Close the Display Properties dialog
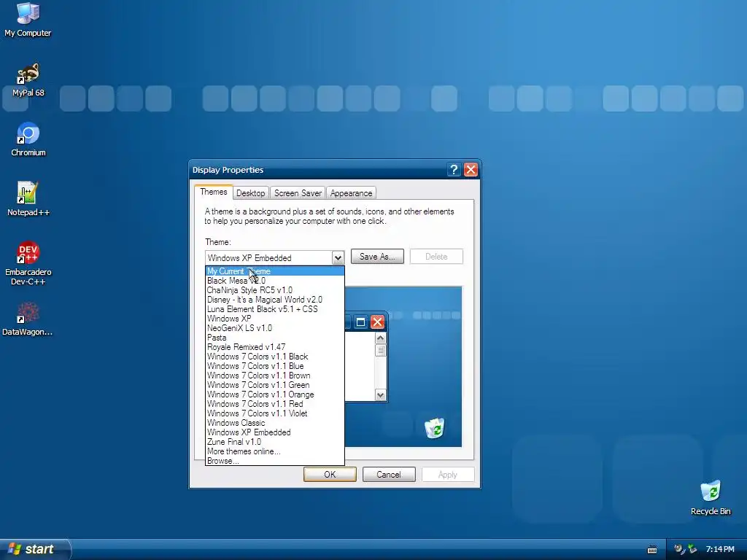The image size is (747, 560). [x=471, y=170]
